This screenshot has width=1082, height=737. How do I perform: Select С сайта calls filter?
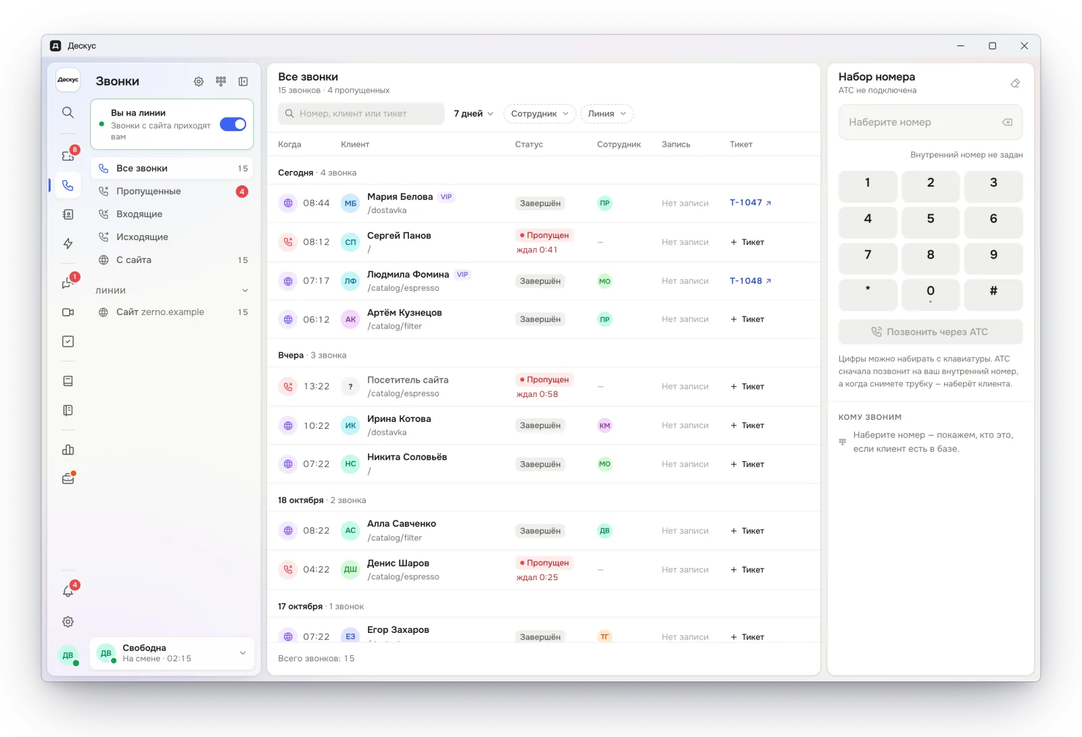point(172,260)
